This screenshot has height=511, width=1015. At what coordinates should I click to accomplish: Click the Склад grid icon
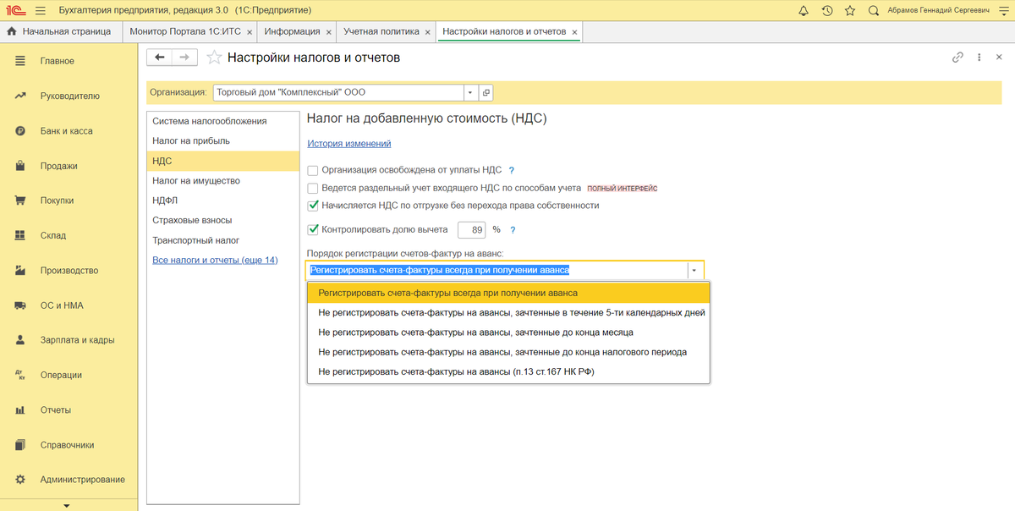pos(20,235)
